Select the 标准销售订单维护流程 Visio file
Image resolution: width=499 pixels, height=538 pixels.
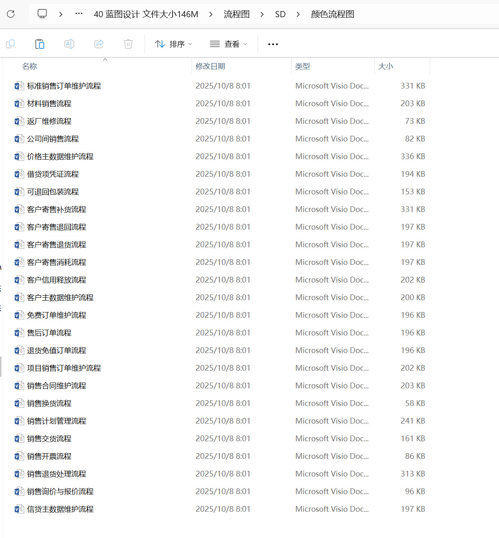[64, 86]
